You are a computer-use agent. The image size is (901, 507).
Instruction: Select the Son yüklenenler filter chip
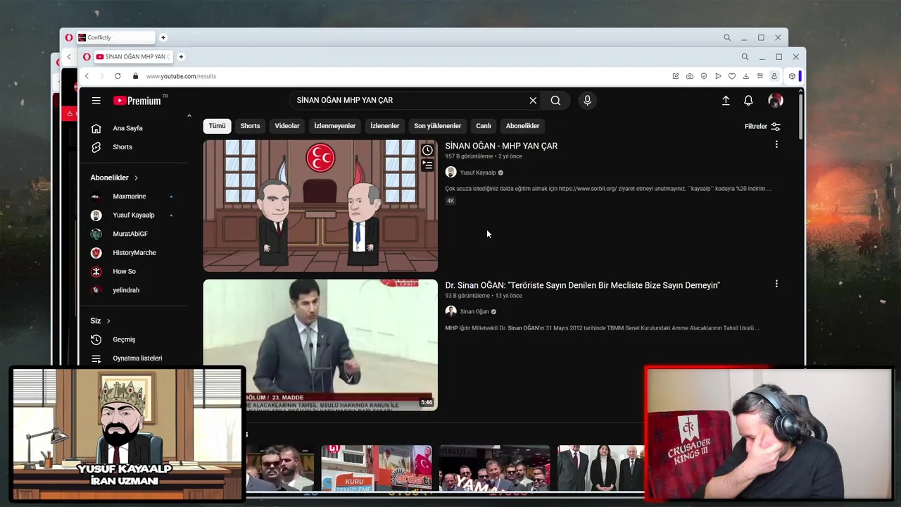tap(437, 126)
